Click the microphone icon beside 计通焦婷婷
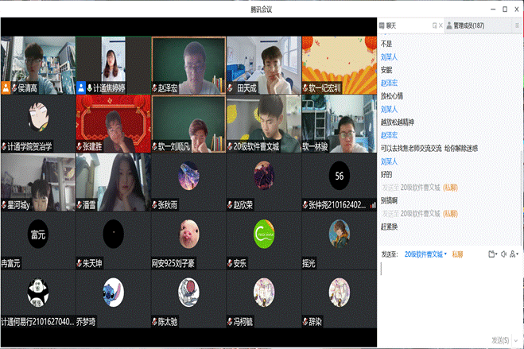The width and height of the screenshot is (524, 349). (89, 88)
